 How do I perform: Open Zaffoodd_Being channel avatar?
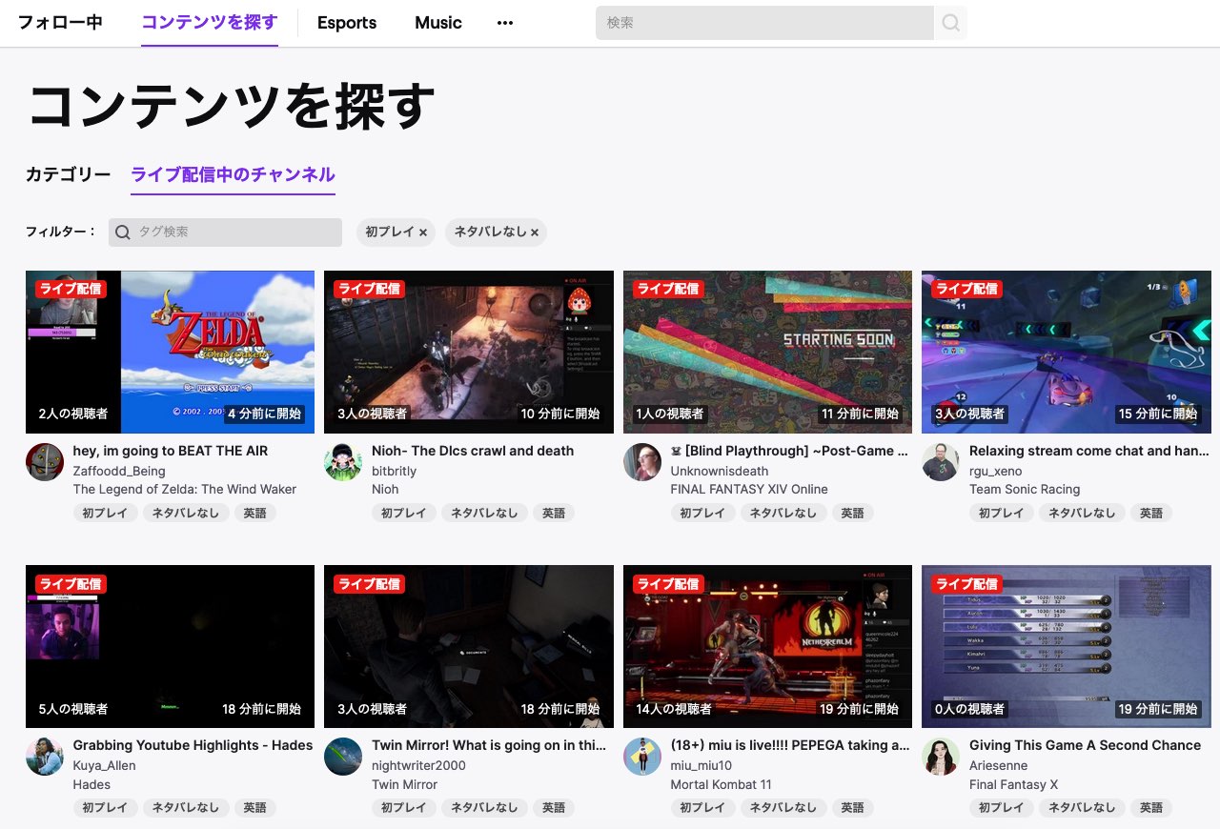click(45, 462)
